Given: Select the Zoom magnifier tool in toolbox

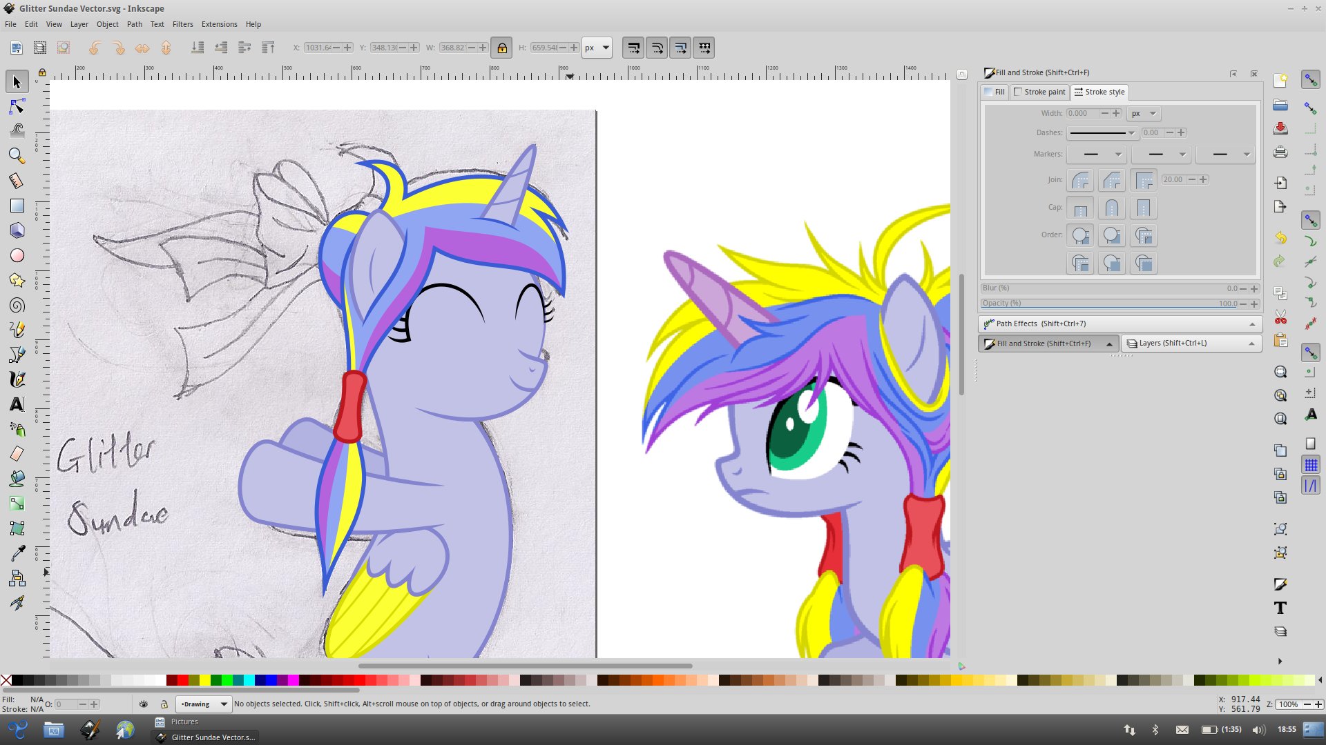Looking at the screenshot, I should (x=17, y=156).
